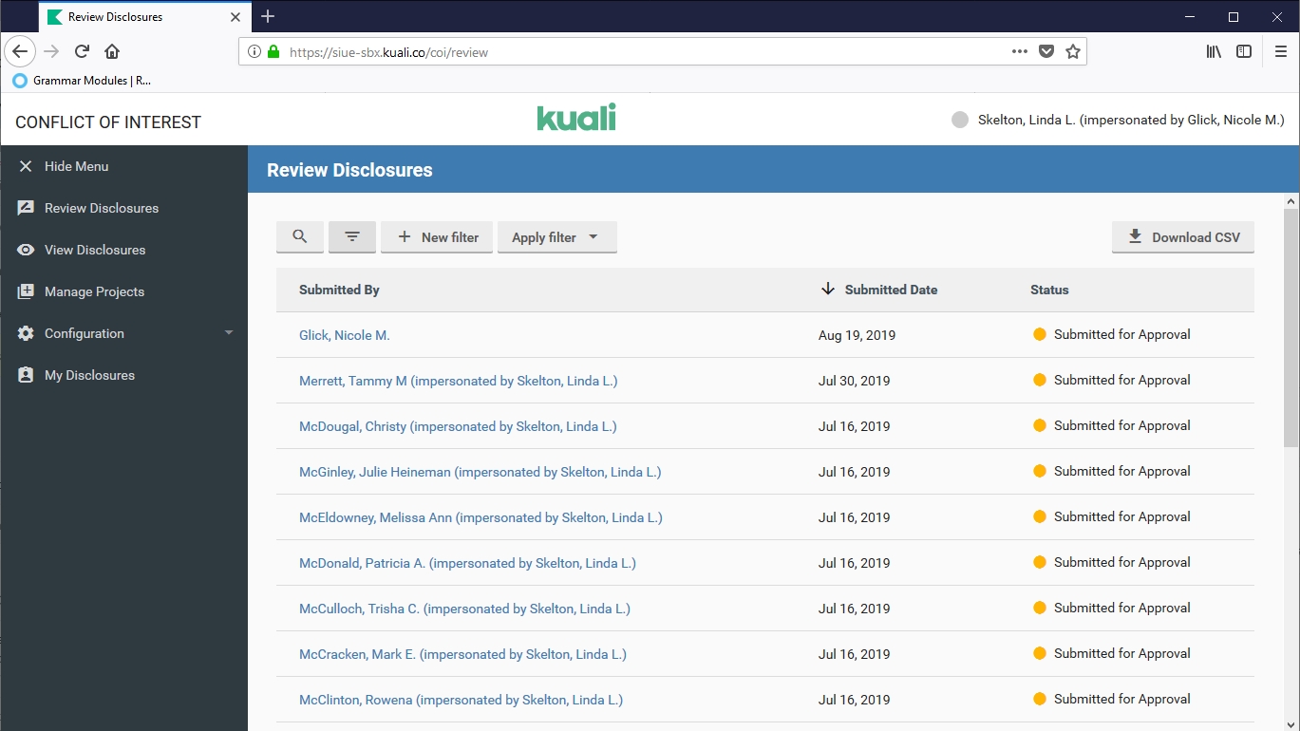This screenshot has width=1300, height=731.
Task: Reload the page in the browser
Action: (82, 51)
